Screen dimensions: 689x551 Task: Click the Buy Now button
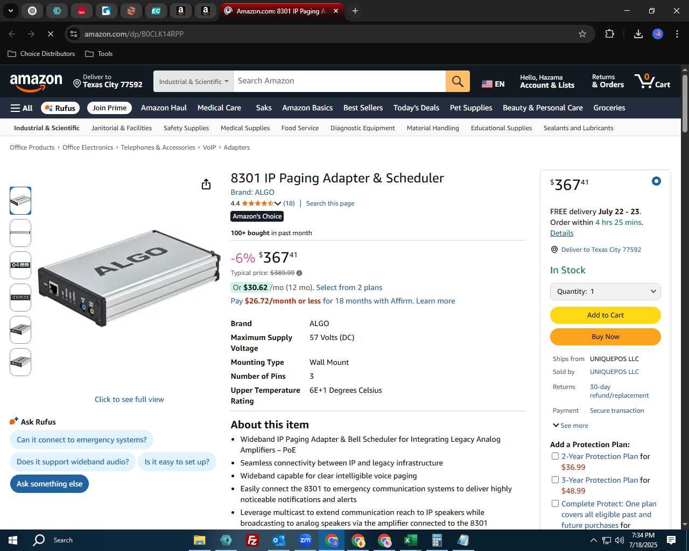click(x=606, y=337)
